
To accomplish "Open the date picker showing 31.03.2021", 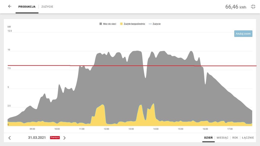I will (37, 138).
